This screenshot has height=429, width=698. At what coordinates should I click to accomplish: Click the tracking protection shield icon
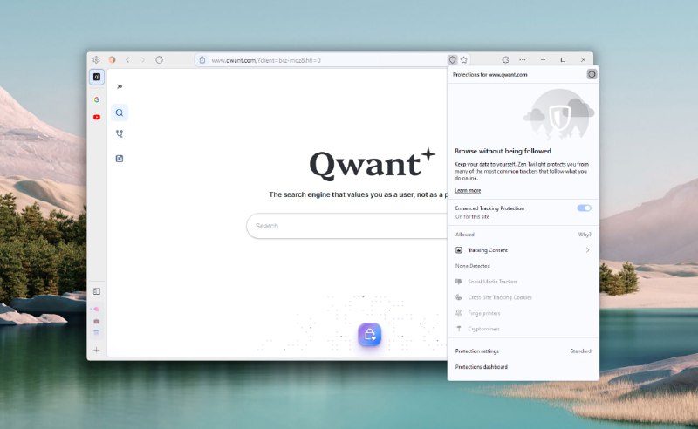click(452, 60)
